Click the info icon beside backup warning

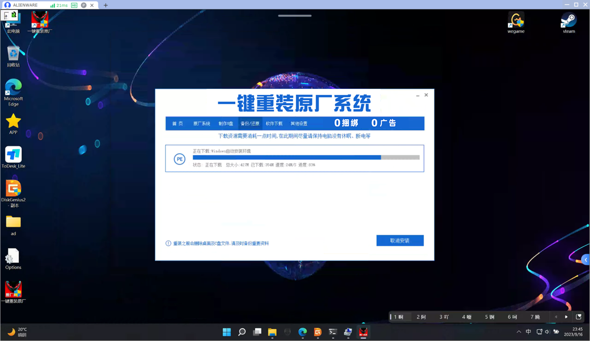[168, 243]
